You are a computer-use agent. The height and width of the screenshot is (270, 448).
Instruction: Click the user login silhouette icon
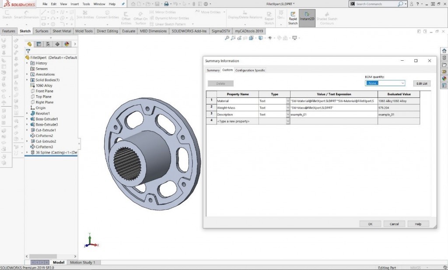coord(411,4)
